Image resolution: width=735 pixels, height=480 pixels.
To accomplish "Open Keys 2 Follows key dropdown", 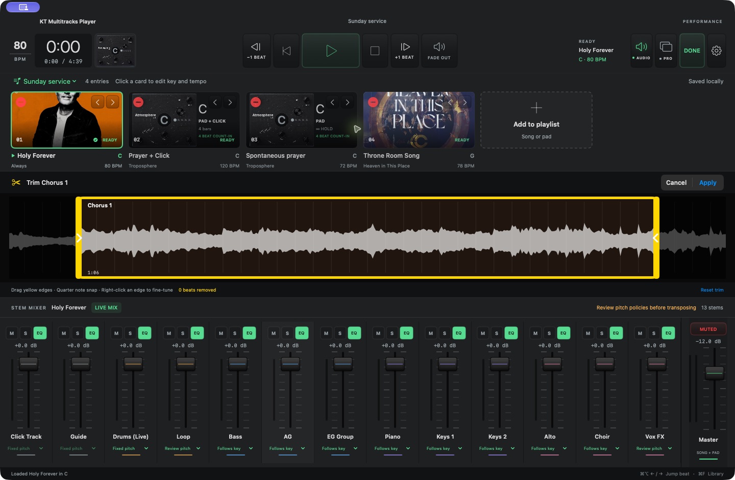I will 497,448.
